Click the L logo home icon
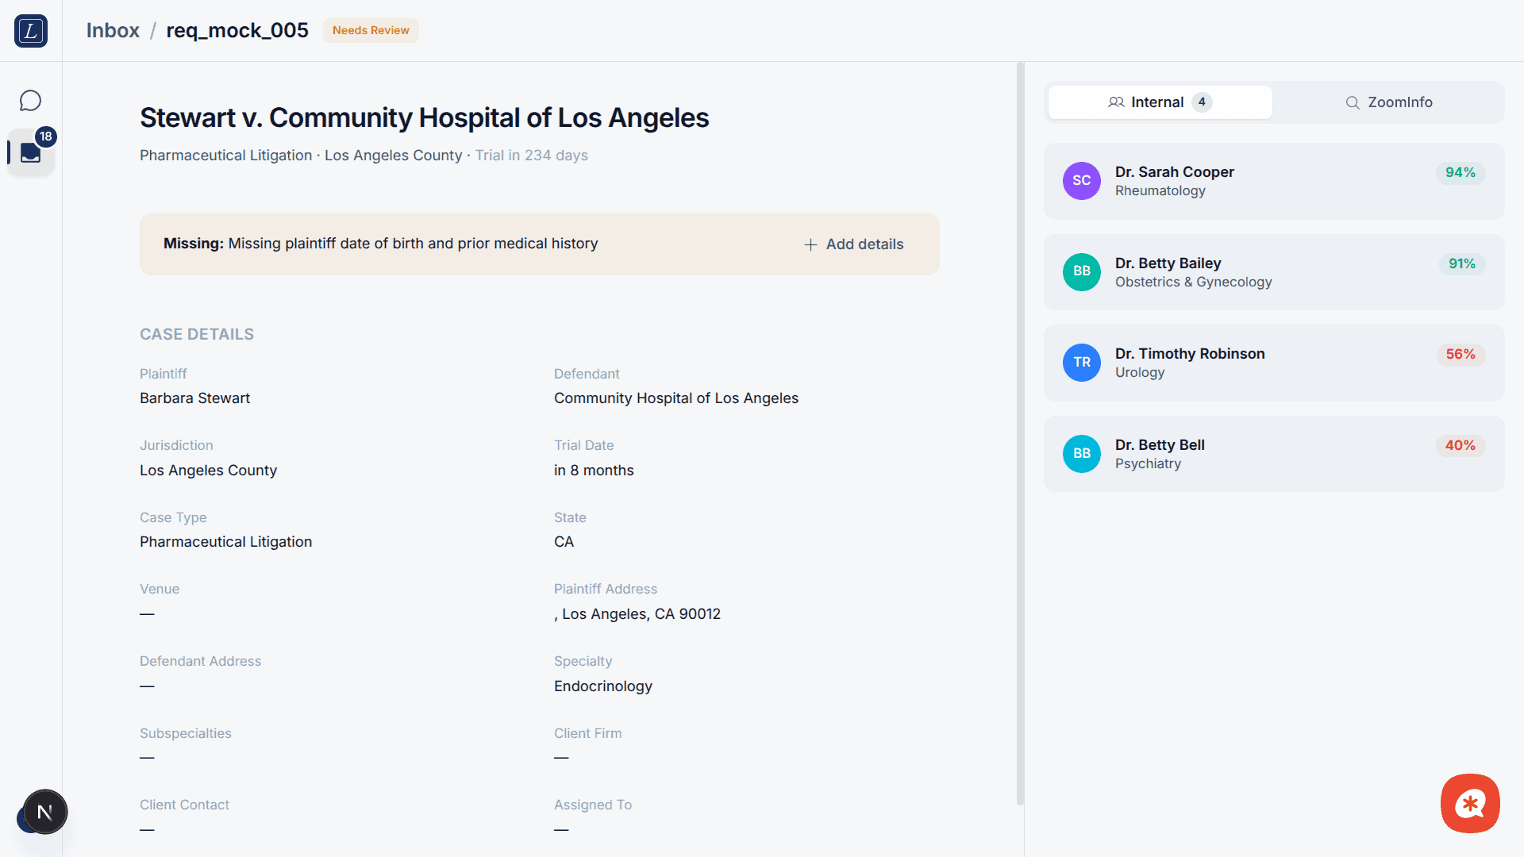The height and width of the screenshot is (857, 1524). click(31, 31)
